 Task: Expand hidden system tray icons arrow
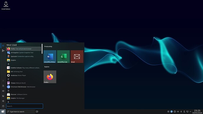(x=190, y=112)
